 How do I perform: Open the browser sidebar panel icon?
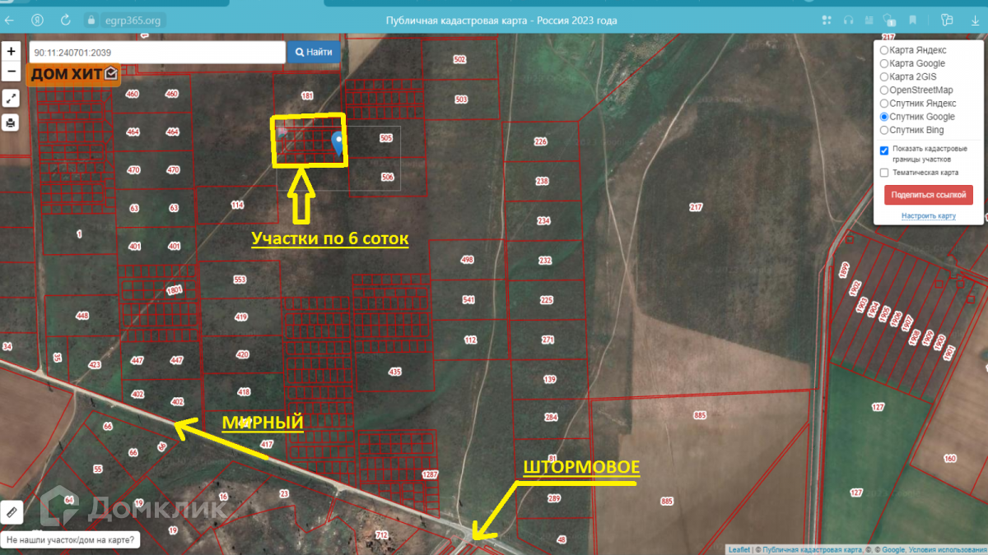click(948, 20)
